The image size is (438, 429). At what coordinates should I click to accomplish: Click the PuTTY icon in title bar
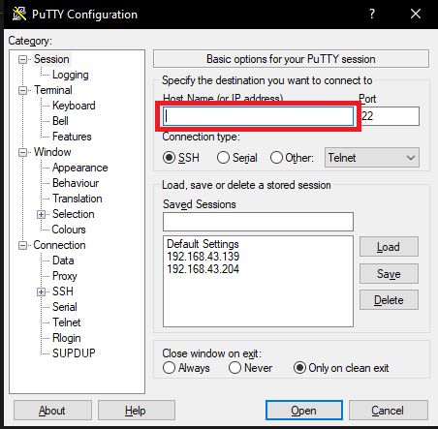click(19, 15)
